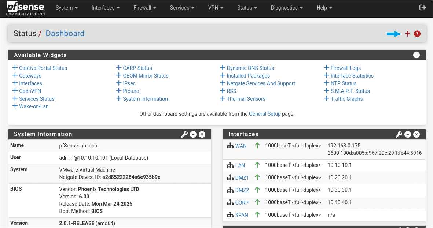
Task: Select the WAN IP 192.168.0.175
Action: 344,146
